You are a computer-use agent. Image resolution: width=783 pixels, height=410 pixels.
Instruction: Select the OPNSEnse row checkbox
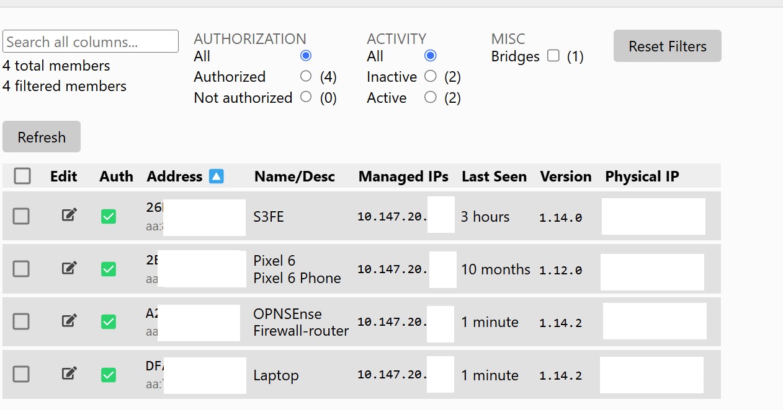coord(21,321)
